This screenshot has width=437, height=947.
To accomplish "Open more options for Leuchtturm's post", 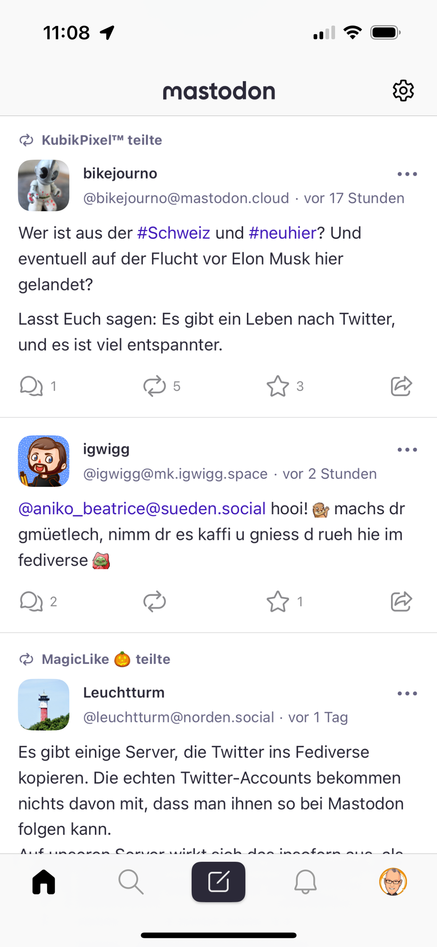I will click(x=407, y=694).
